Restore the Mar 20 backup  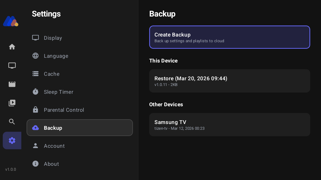(229, 81)
